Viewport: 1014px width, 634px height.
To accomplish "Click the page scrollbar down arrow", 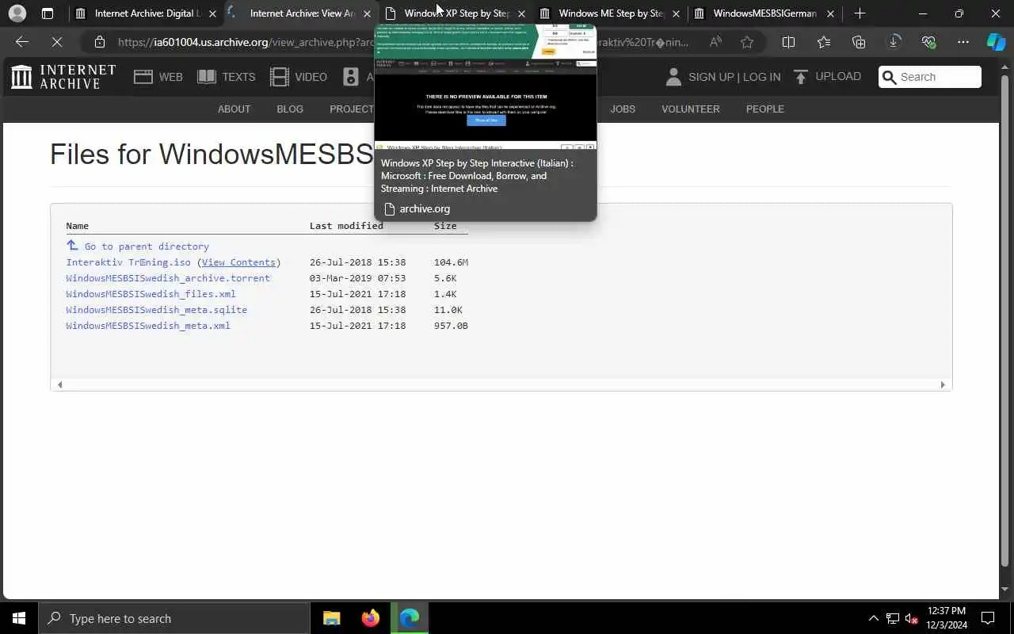I will 1005,590.
